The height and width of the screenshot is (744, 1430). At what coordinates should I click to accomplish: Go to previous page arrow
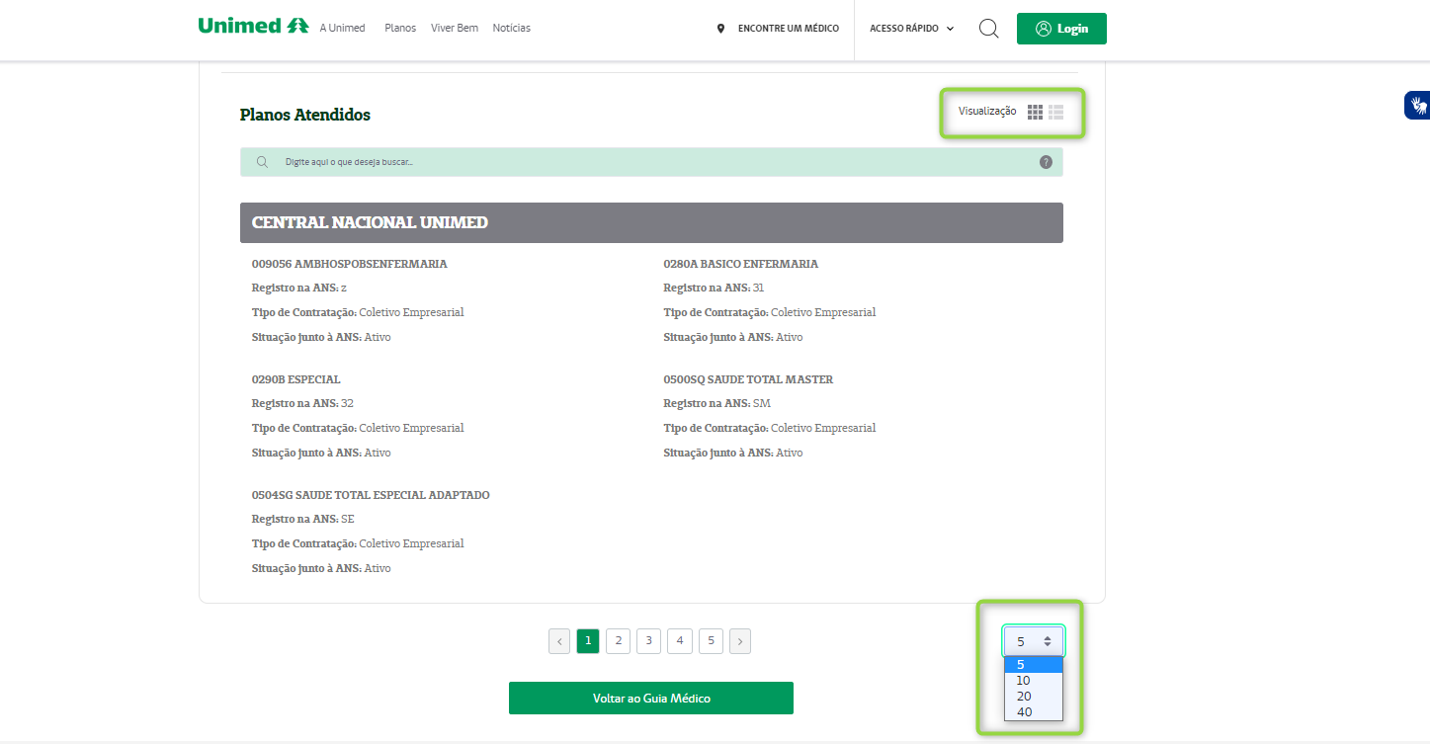559,641
